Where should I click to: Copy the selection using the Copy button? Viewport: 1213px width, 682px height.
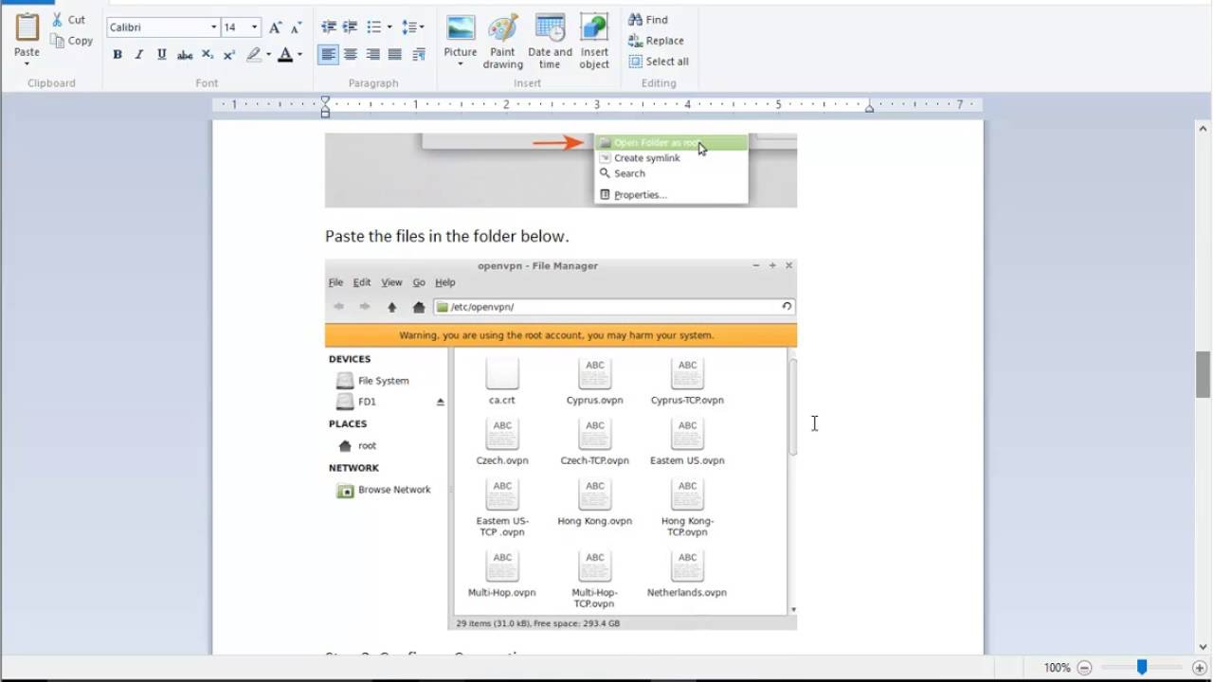click(x=72, y=41)
